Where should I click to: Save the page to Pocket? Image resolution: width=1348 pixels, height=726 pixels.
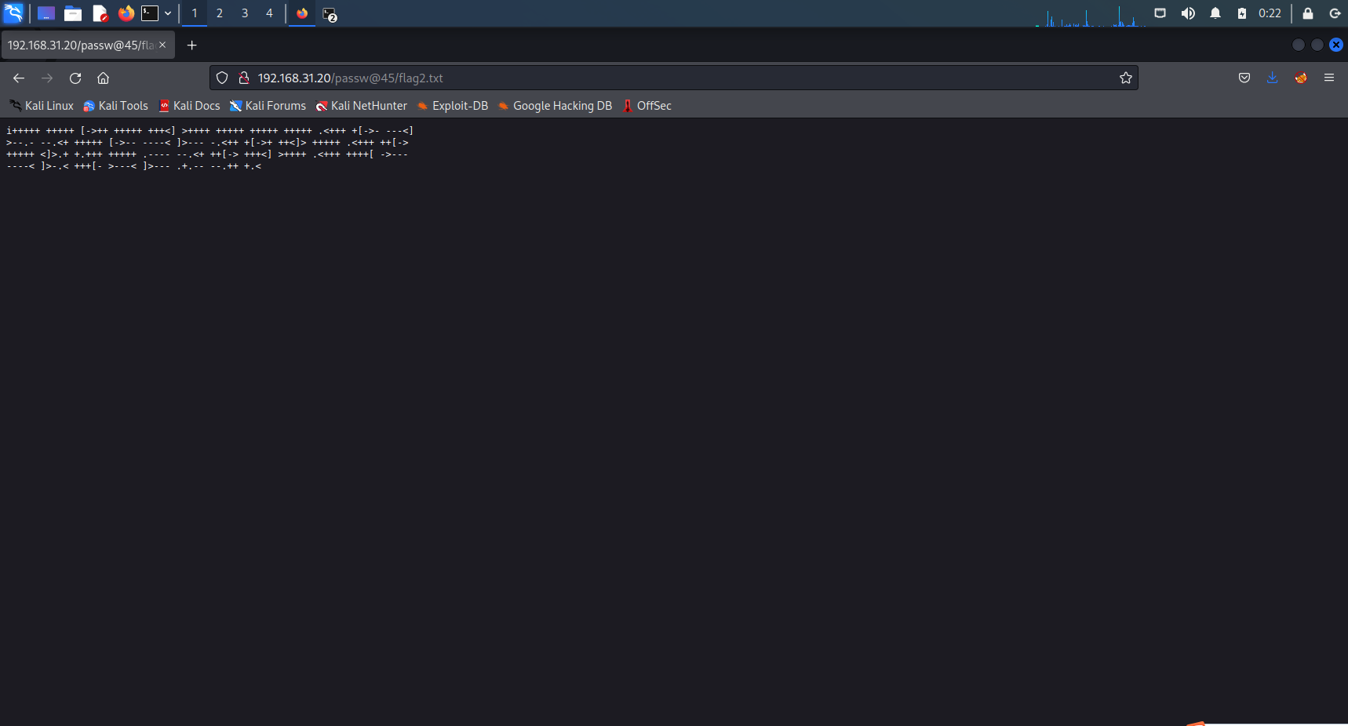[x=1244, y=78]
